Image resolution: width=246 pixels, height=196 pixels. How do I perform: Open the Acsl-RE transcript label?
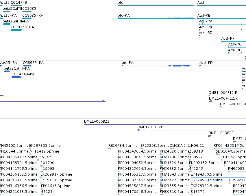click(x=204, y=16)
